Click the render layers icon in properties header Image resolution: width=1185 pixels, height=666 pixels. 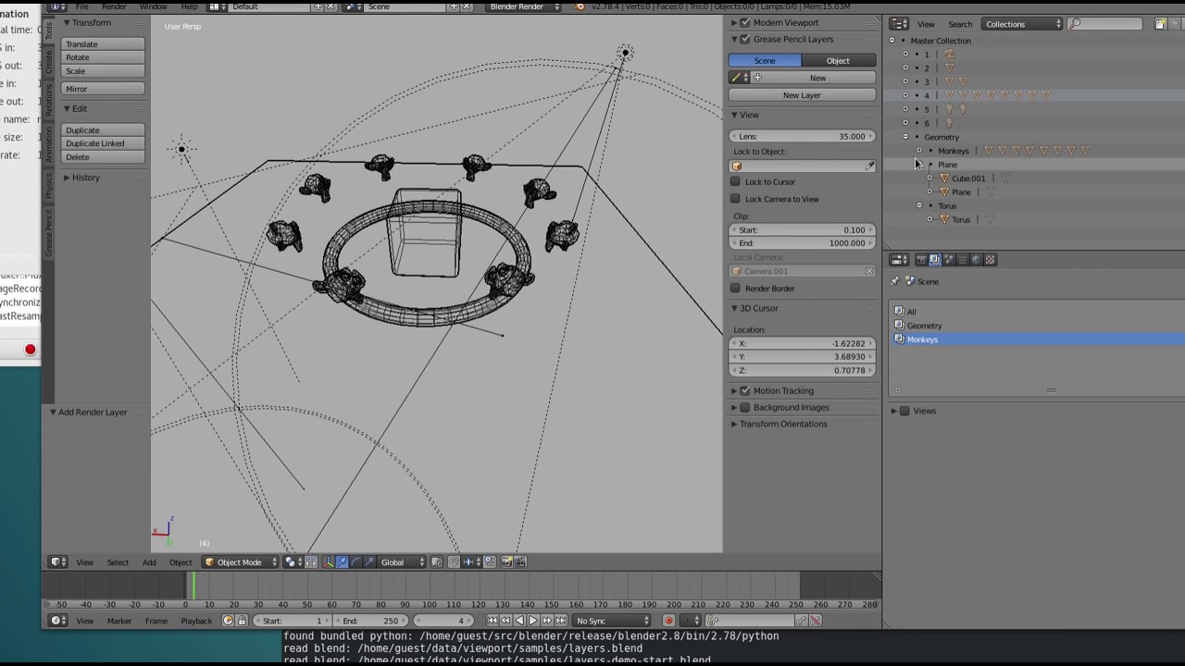(934, 260)
